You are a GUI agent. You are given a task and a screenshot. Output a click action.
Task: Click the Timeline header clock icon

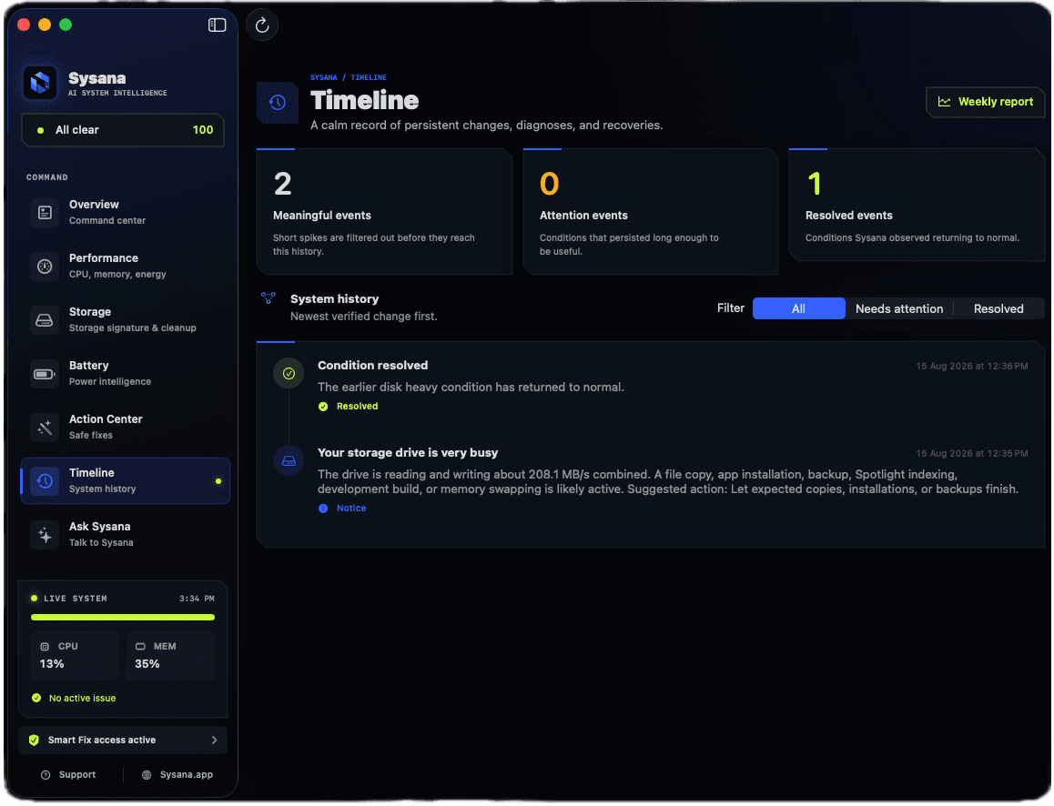point(278,103)
